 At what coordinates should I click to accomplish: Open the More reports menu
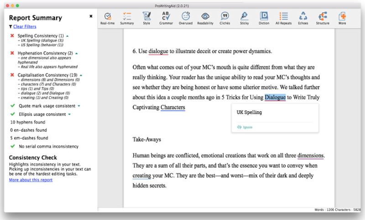coord(342,18)
